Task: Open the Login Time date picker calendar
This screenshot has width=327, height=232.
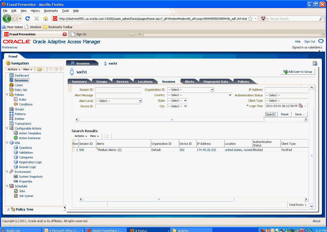Action: (x=301, y=106)
